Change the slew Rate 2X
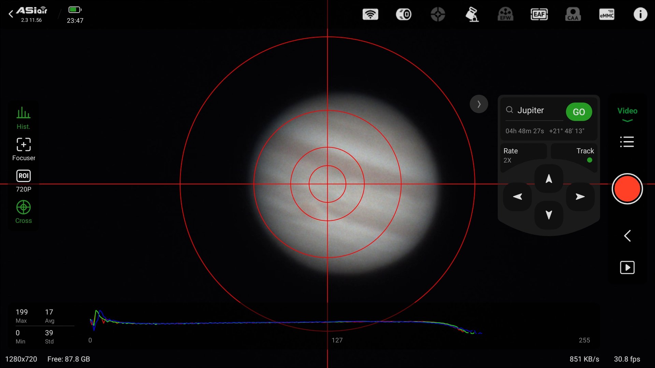The height and width of the screenshot is (368, 655). pyautogui.click(x=523, y=155)
